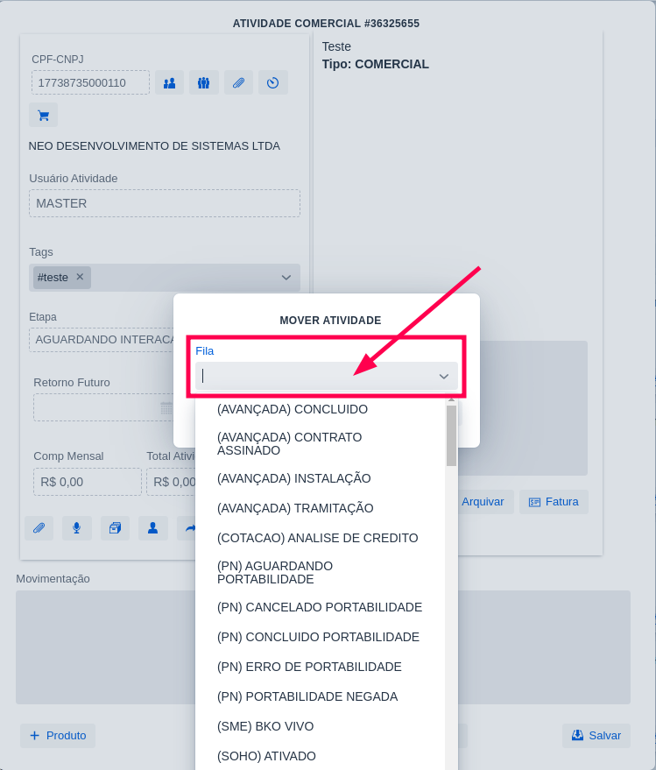Viewport: 656px width, 770px height.
Task: Click the timer clock icon
Action: (272, 83)
